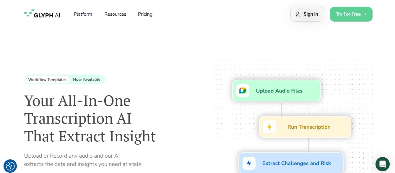The height and width of the screenshot is (173, 395).
Task: Click the Glyph AI green logo icon
Action: point(28,13)
